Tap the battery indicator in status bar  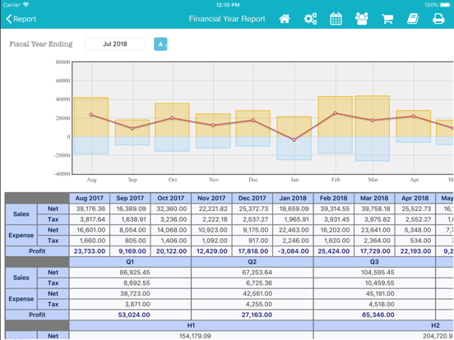(x=445, y=5)
